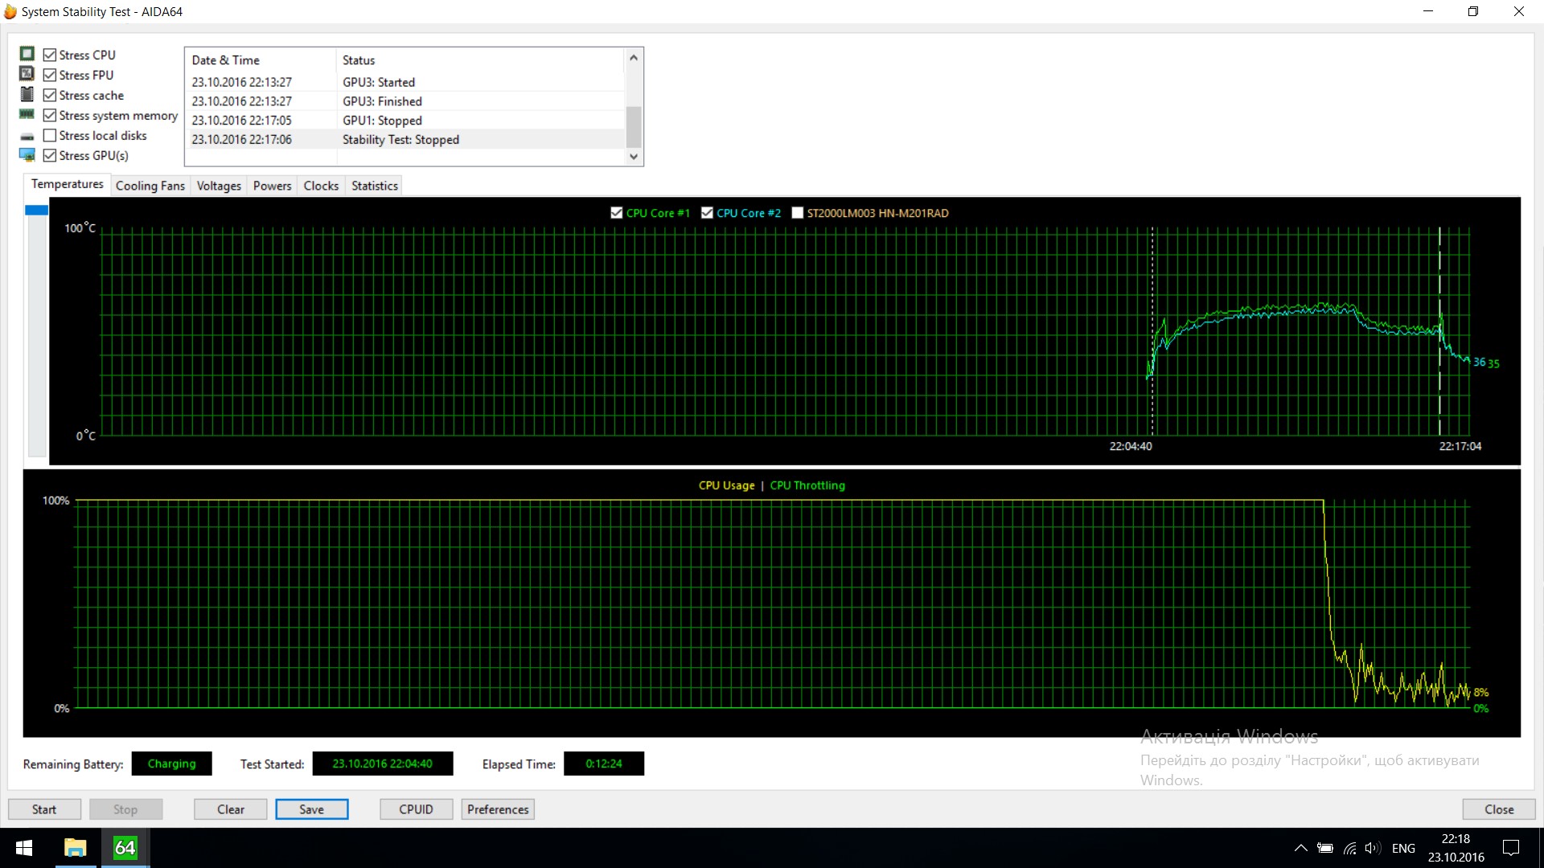Viewport: 1544px width, 868px height.
Task: Open the Action Center notification icon
Action: [x=1511, y=848]
